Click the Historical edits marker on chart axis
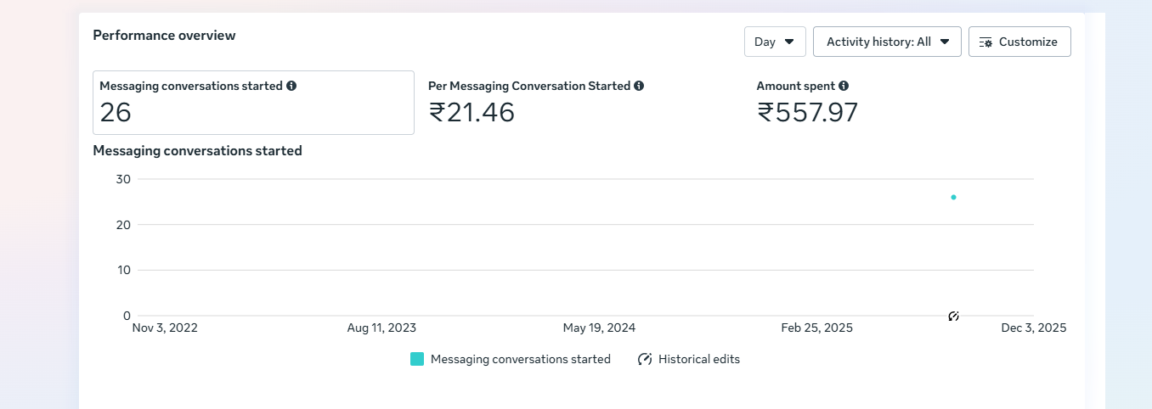 953,317
